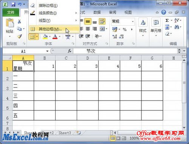Viewport: 189px width, 144px height.
Task: Select column D header
Action: point(88,58)
